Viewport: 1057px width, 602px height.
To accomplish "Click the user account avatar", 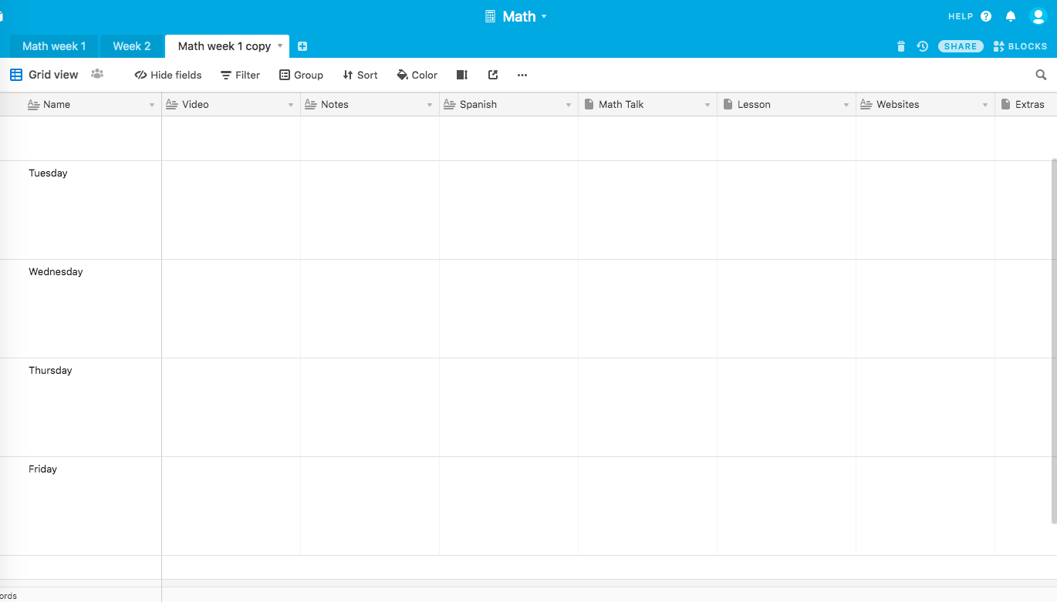I will [x=1038, y=16].
